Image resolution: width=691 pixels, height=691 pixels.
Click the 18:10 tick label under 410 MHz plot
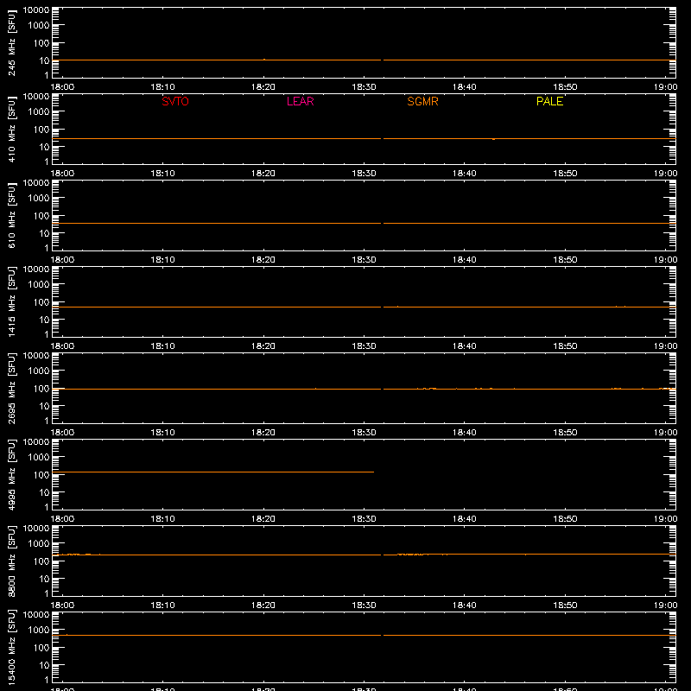162,174
